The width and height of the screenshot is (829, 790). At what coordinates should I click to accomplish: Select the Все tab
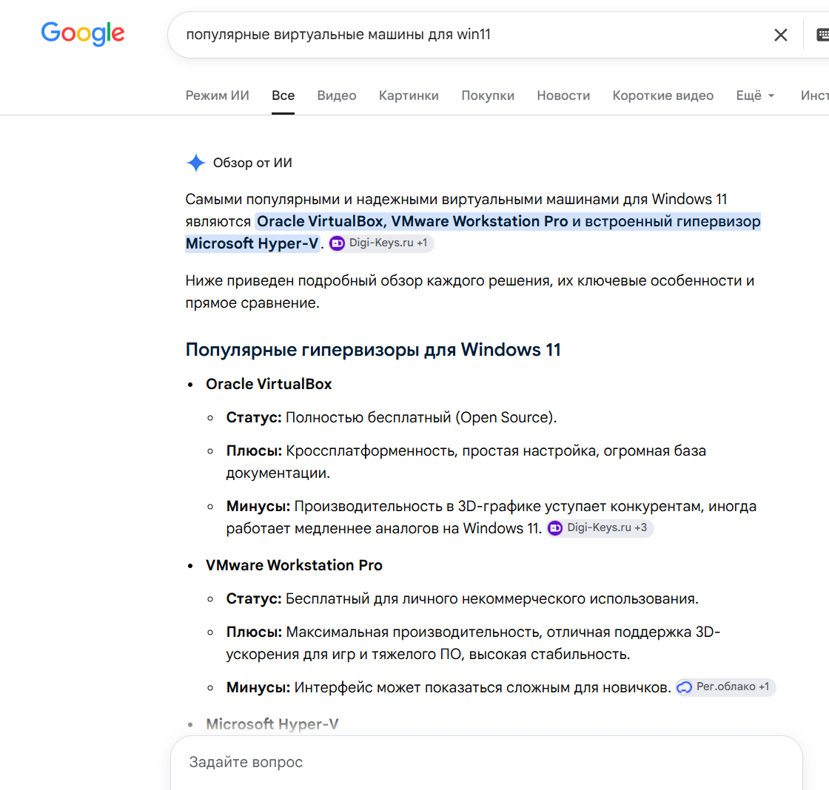[283, 95]
